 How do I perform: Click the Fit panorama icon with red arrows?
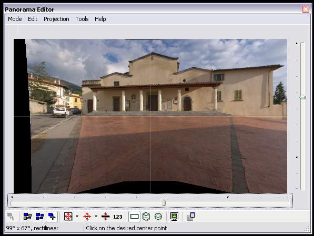coord(68,217)
